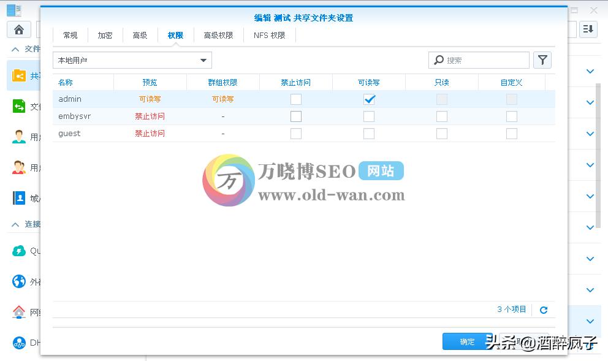Click the filter funnel icon beside search

pos(542,60)
